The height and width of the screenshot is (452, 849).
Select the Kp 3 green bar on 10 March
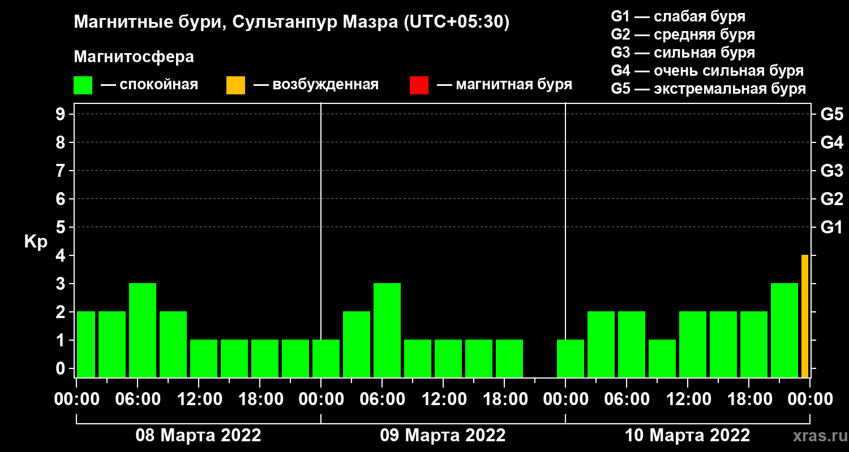tap(784, 330)
